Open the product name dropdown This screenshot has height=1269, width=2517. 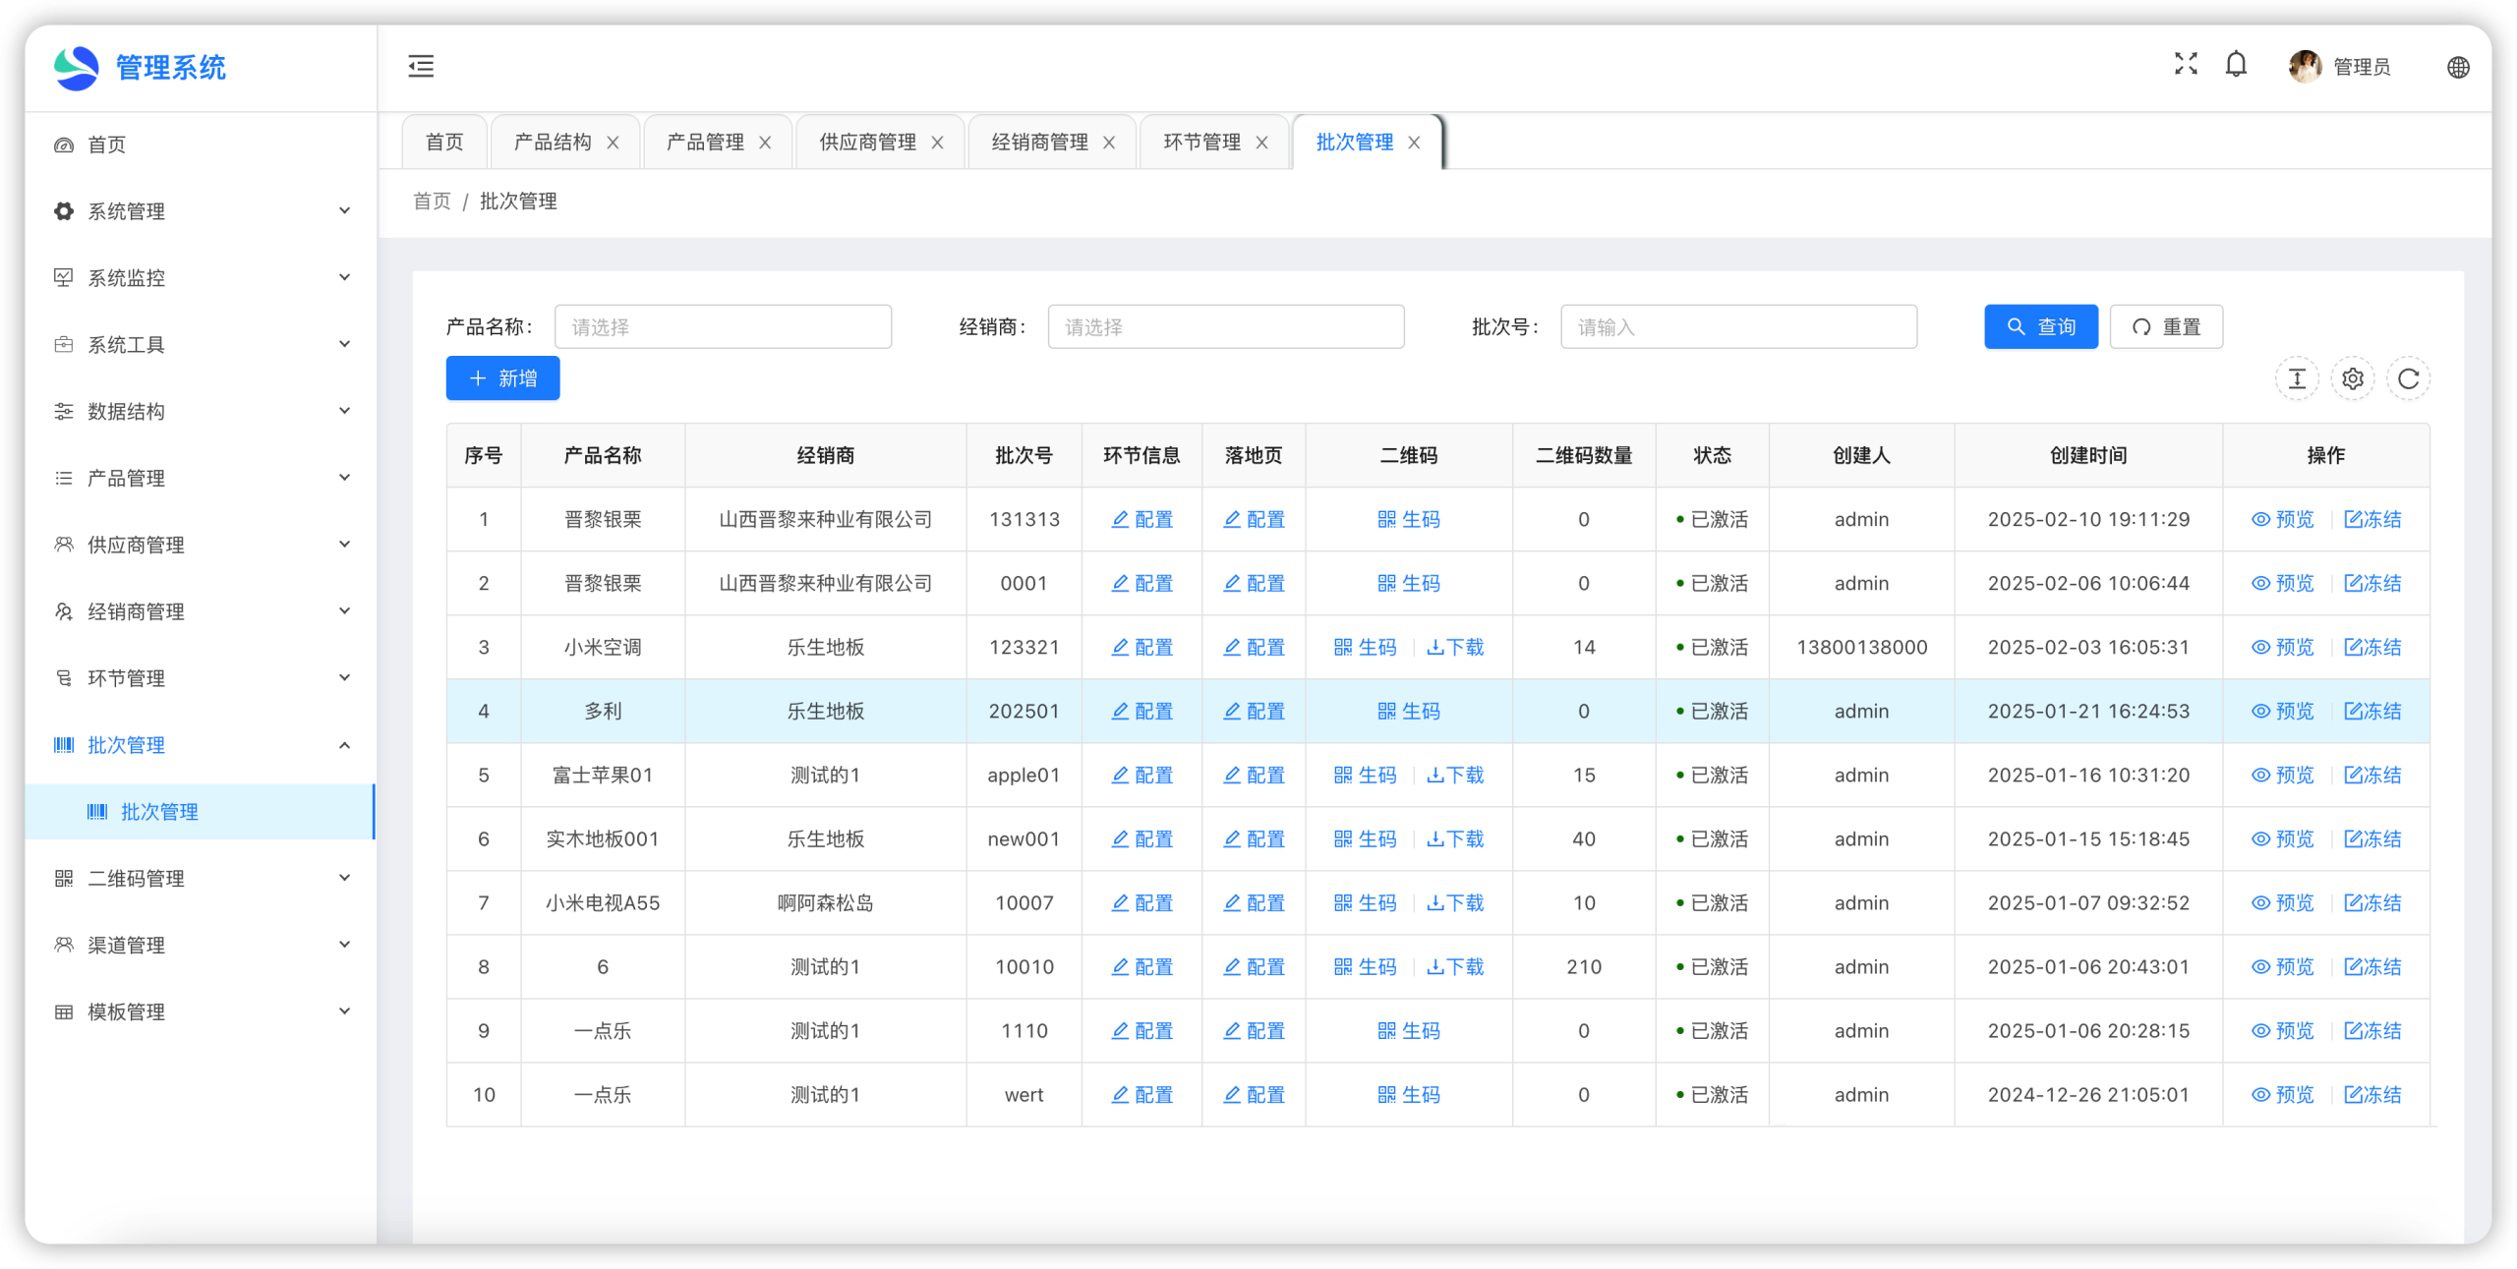pos(723,326)
